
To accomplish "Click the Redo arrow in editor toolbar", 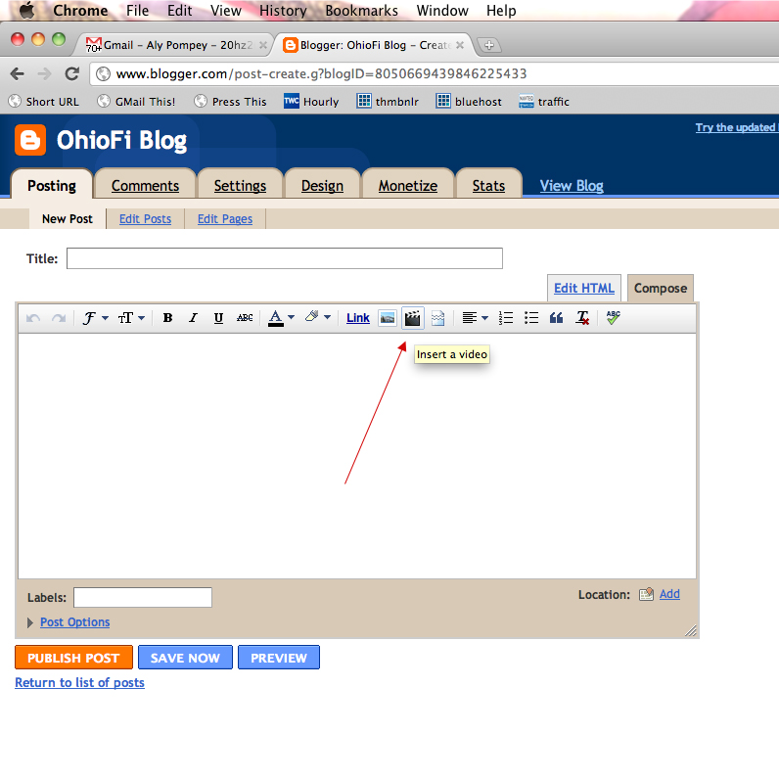I will (59, 318).
